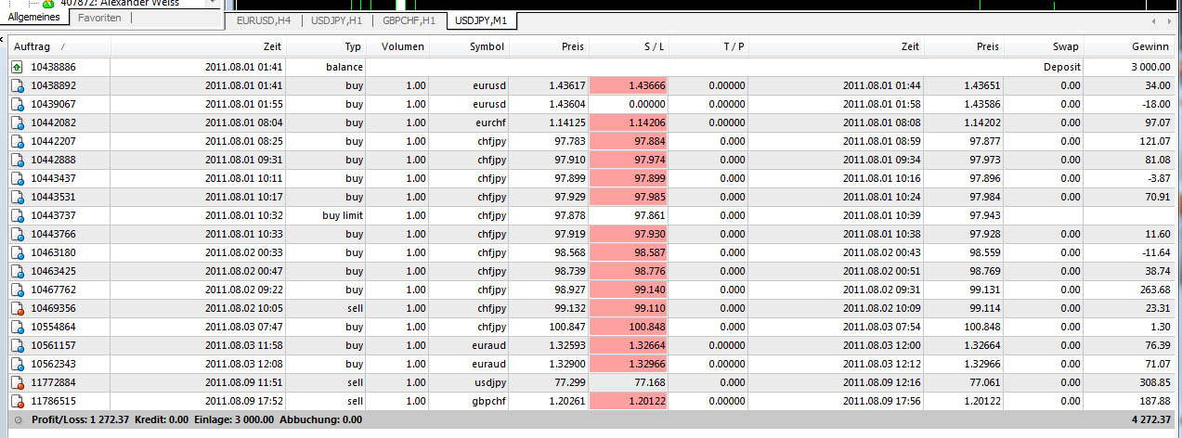Click close time 2011.08.03 12:12

pos(883,365)
